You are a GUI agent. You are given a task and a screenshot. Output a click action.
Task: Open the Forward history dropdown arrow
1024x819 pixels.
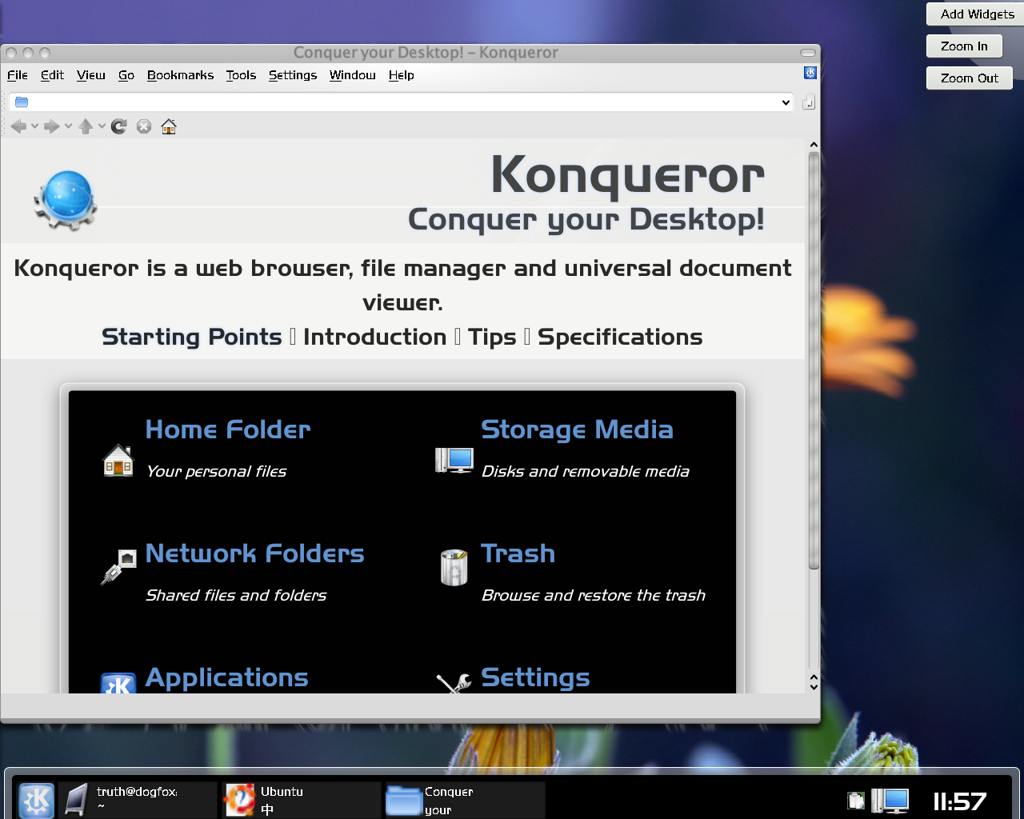click(68, 126)
